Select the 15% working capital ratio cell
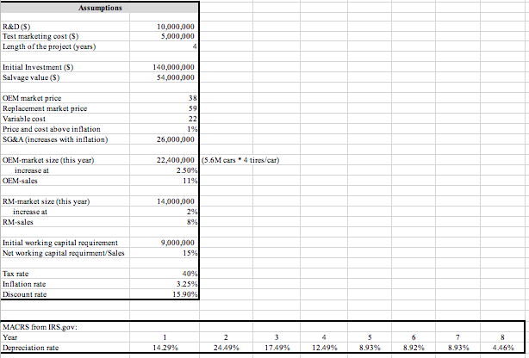 (165, 253)
